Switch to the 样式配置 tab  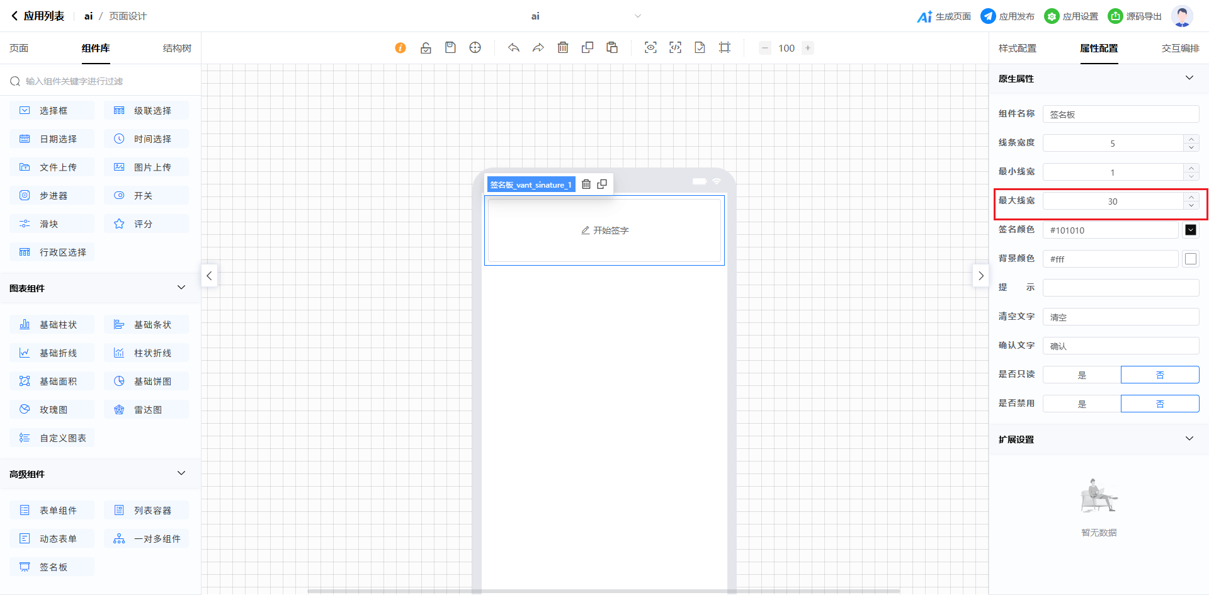pos(1017,48)
